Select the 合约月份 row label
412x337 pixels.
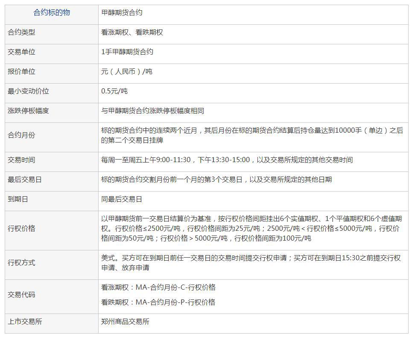tap(21, 135)
